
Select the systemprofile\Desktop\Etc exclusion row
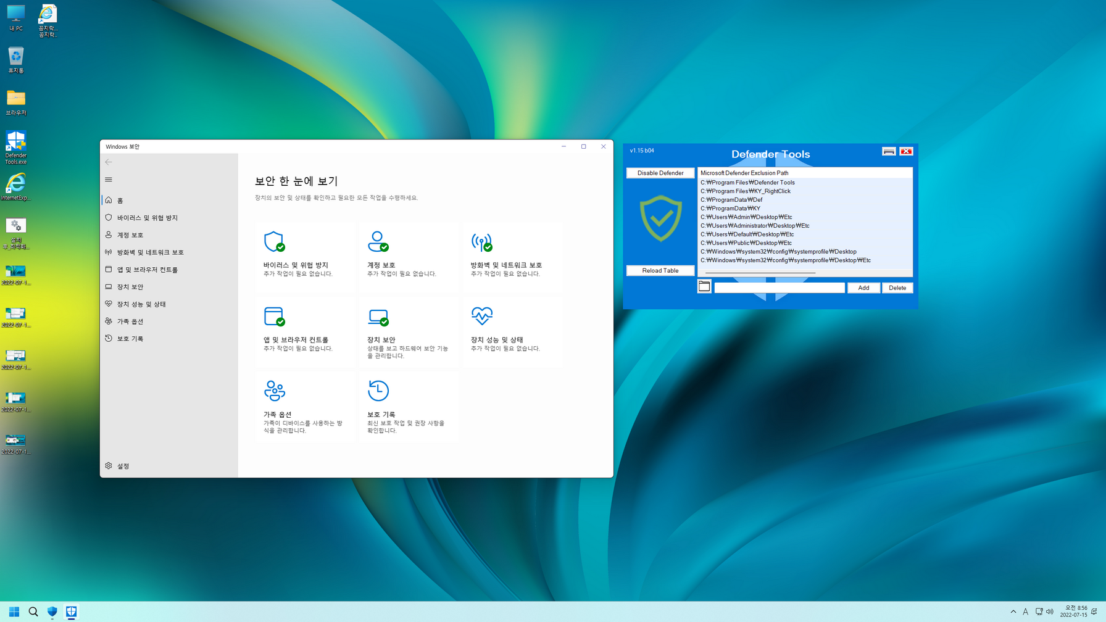pyautogui.click(x=805, y=260)
